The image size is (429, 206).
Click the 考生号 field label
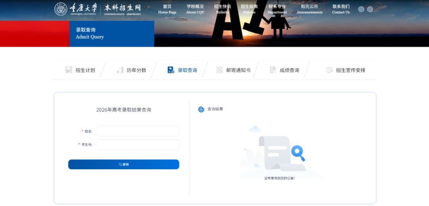(87, 145)
